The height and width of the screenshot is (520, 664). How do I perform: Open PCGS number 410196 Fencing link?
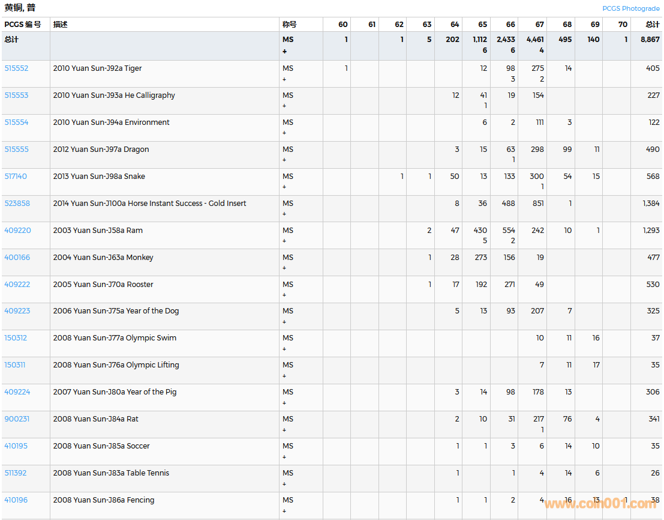click(x=16, y=500)
